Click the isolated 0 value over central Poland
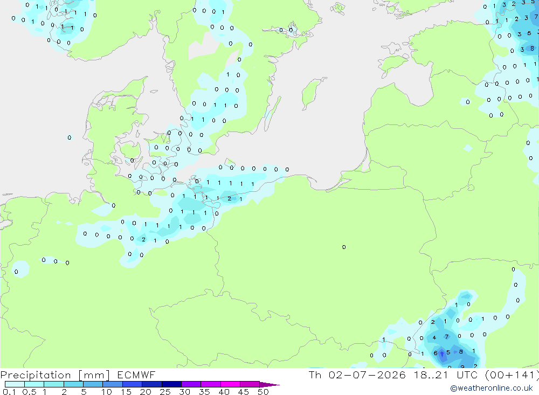This screenshot has height=395, width=539. (x=344, y=247)
